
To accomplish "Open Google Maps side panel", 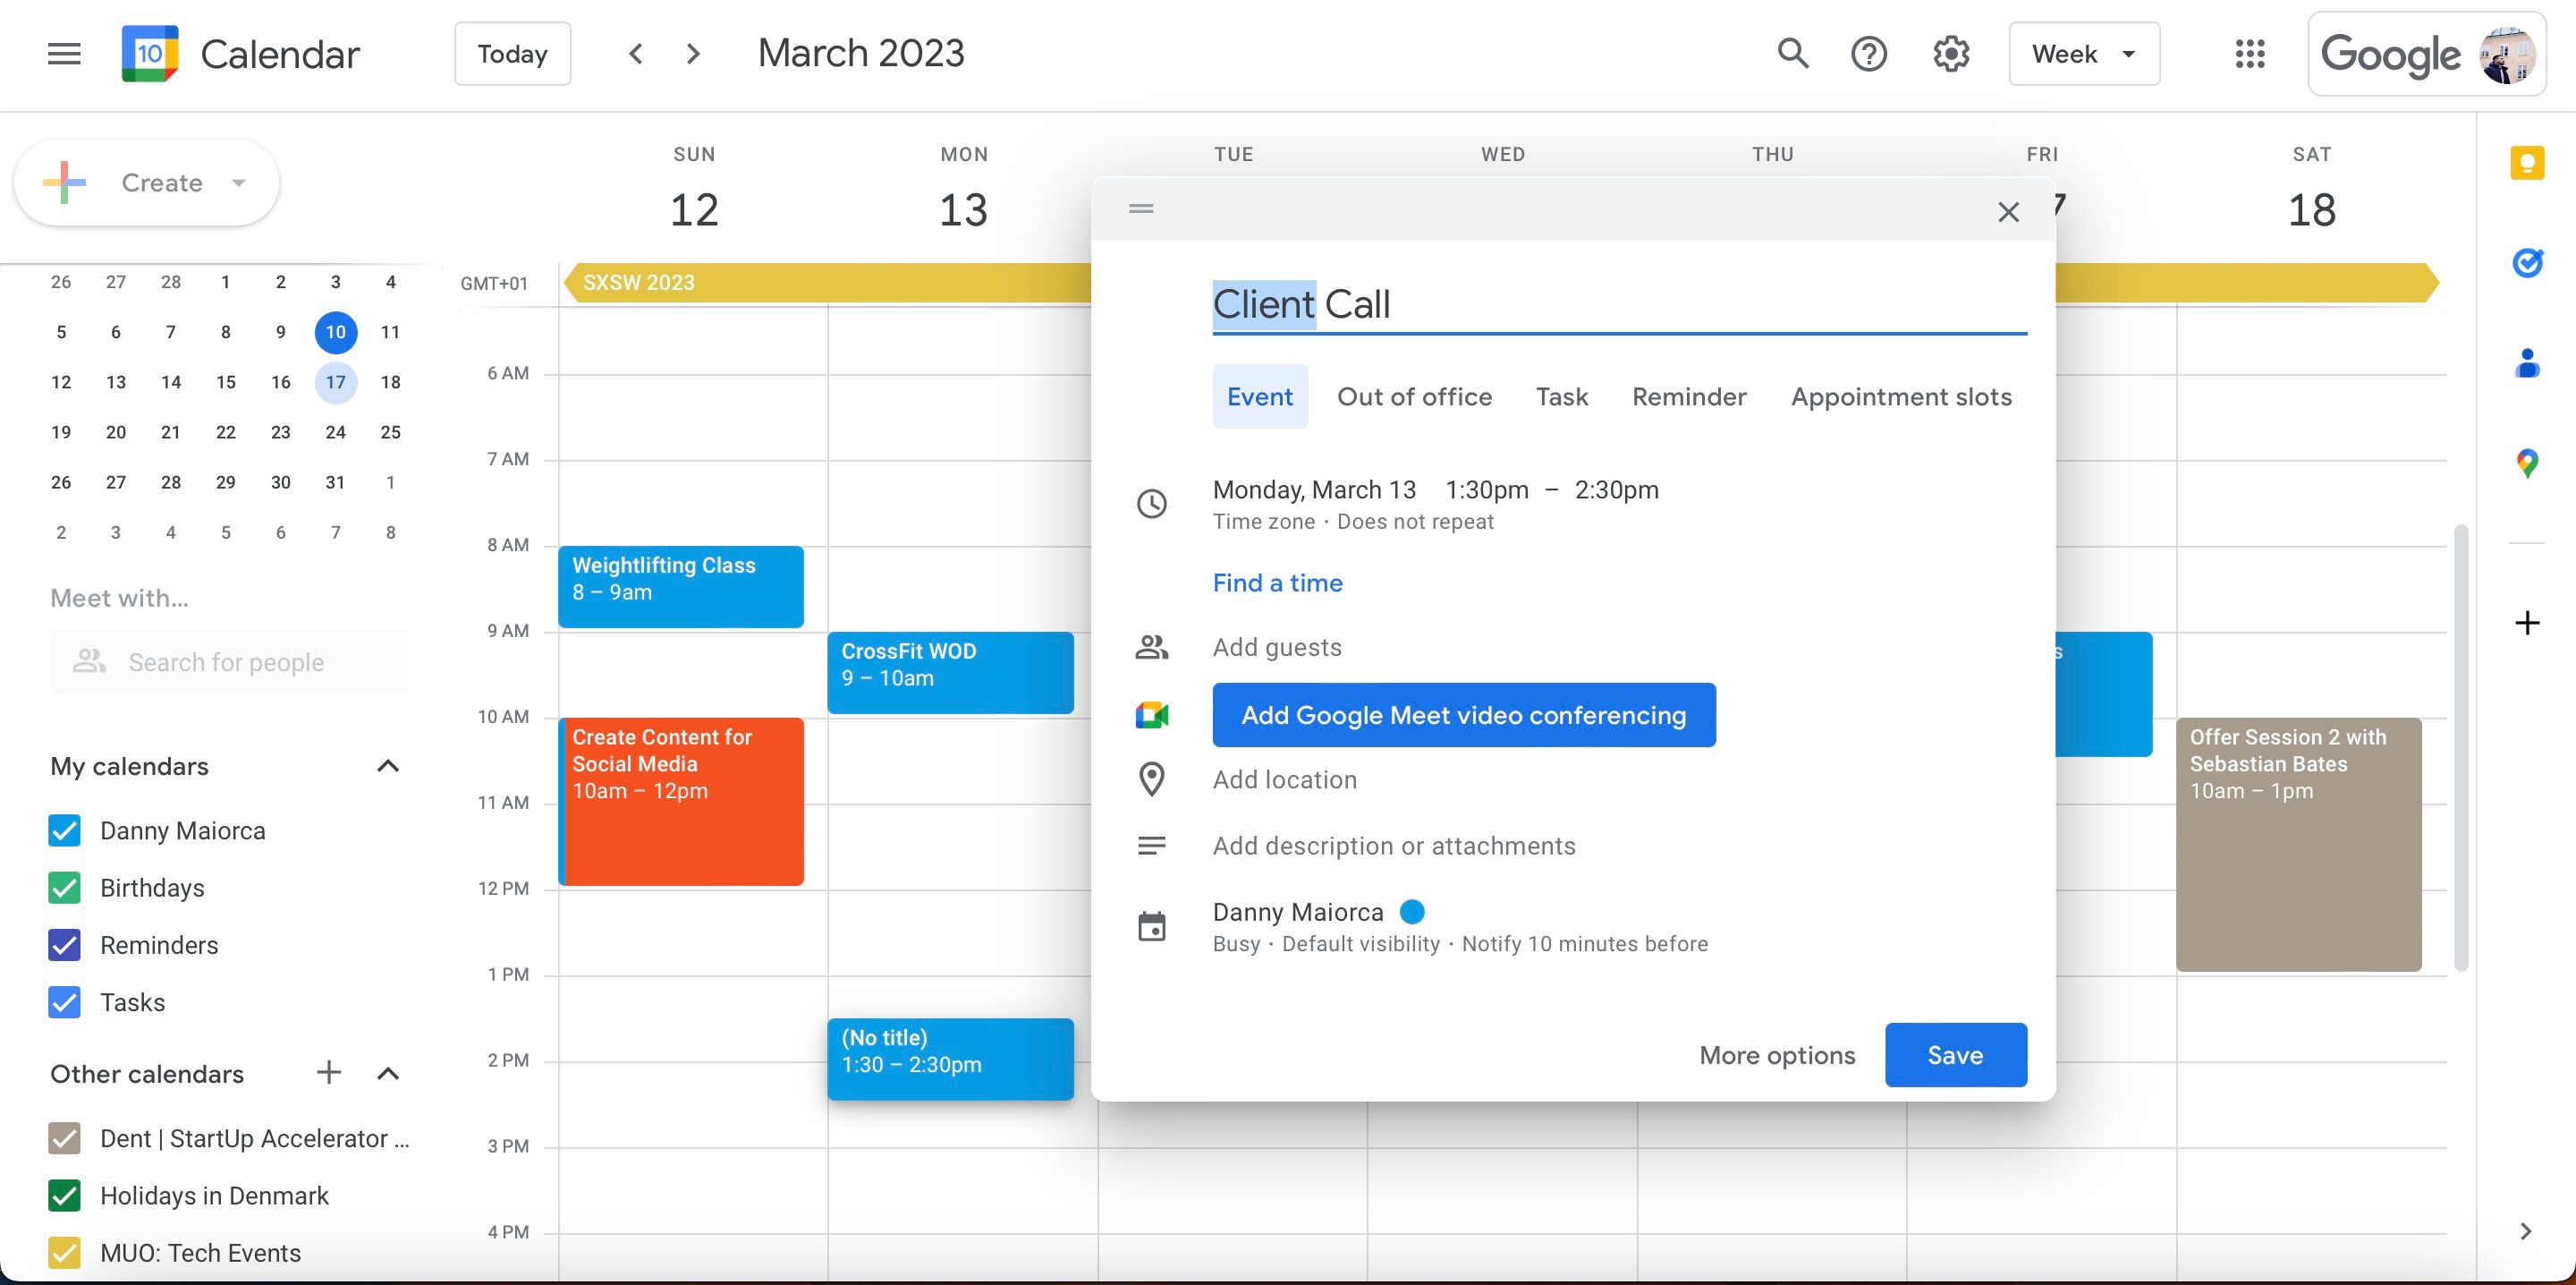I will coord(2527,463).
